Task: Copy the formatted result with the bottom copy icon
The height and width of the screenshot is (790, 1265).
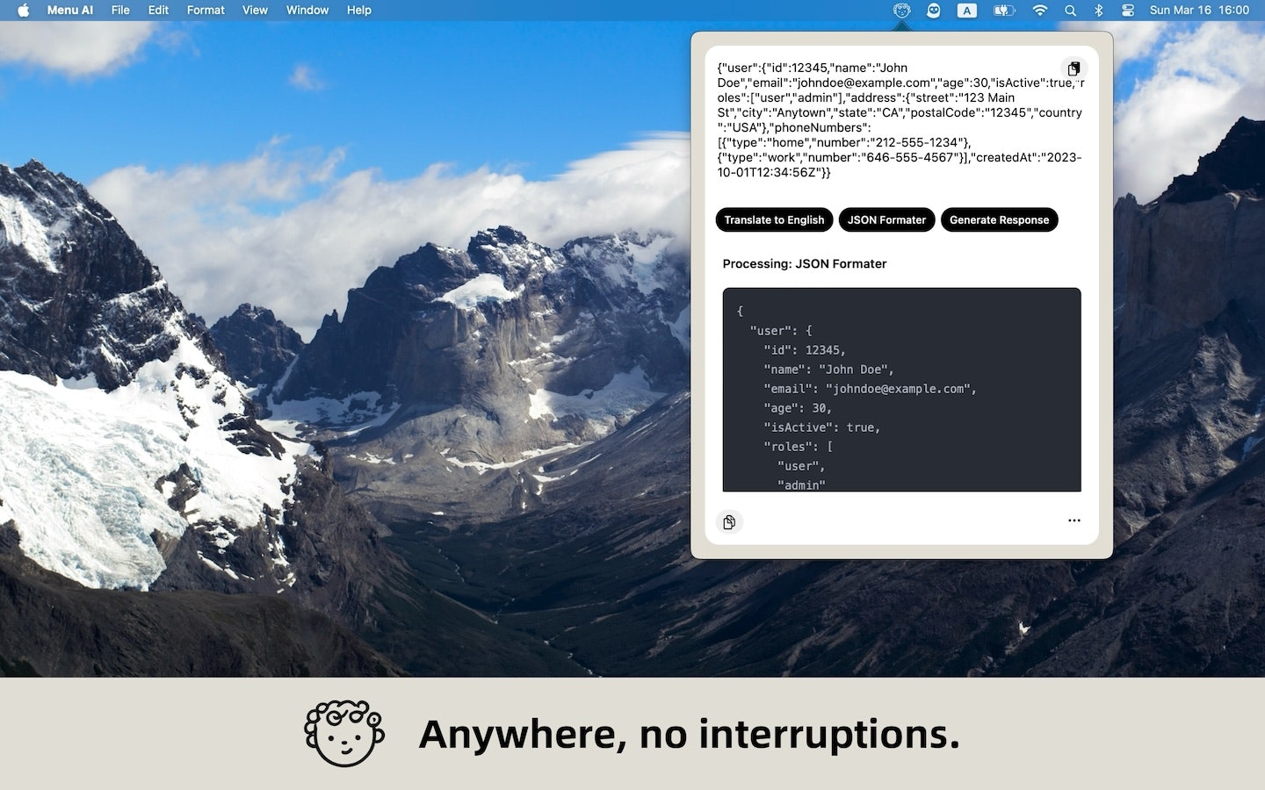Action: point(729,522)
